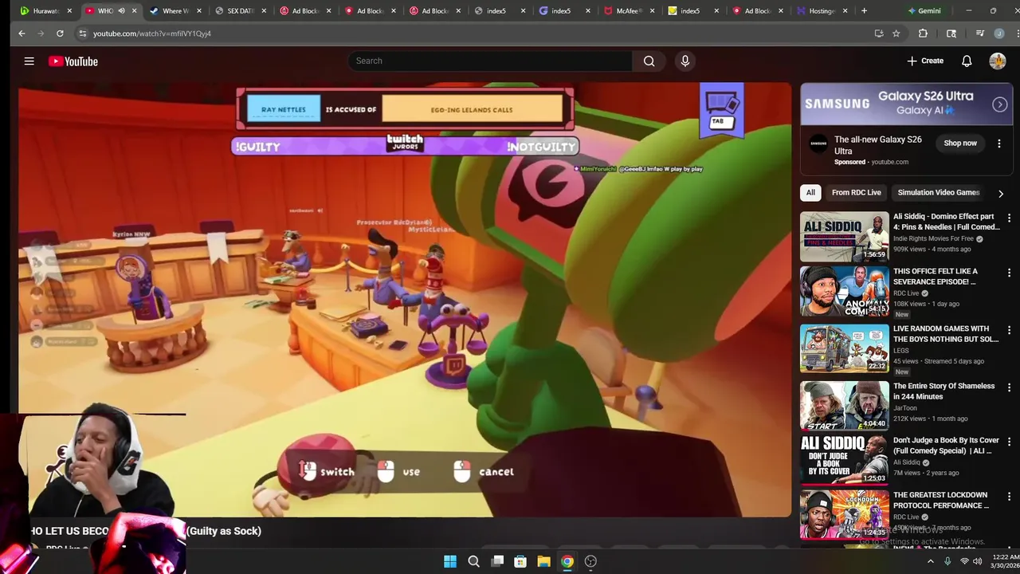1020x574 pixels.
Task: Click the Samsung Galaxy S26 Ultra banner arrow
Action: click(999, 104)
